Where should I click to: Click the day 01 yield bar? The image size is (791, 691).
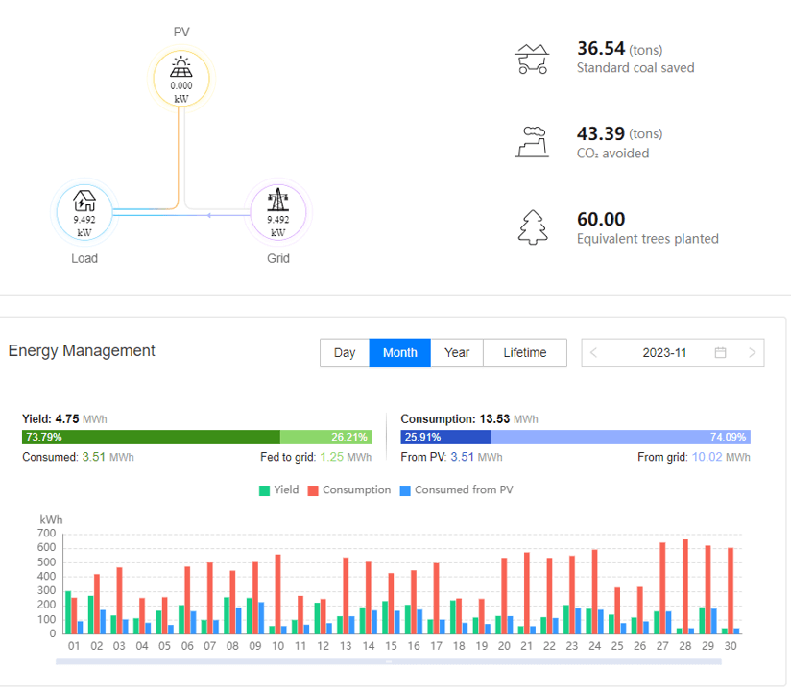point(68,612)
